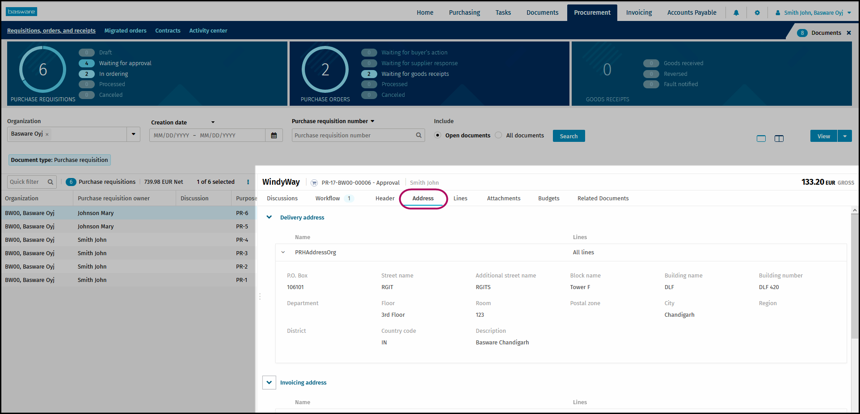Sort by Purchase requisition owner column
The width and height of the screenshot is (860, 414).
(x=114, y=198)
